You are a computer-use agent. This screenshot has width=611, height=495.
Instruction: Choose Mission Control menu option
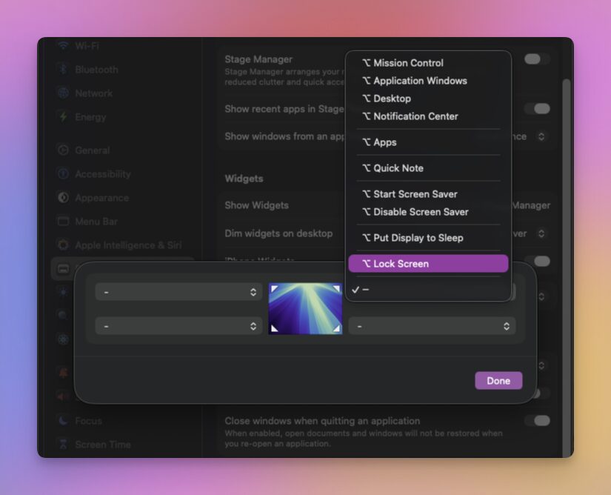428,63
